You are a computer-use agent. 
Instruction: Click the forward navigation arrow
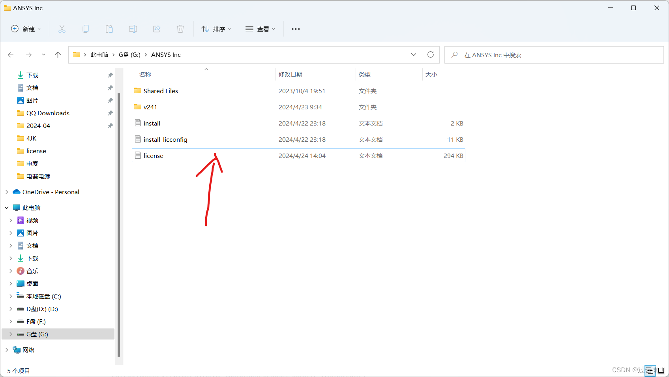pos(28,54)
